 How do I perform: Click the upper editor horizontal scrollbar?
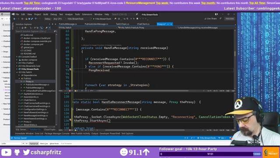pos(143,91)
